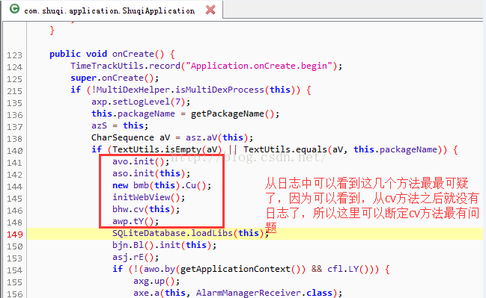Click the AlarmManagerReceiver.class reference
This screenshot has width=486, height=298.
point(267,293)
